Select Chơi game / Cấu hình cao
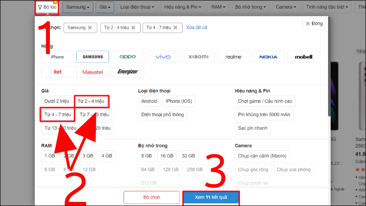Viewport: 366px width, 206px height. [x=265, y=101]
